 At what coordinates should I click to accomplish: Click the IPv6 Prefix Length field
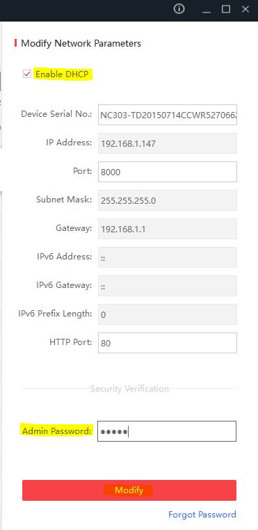(x=168, y=314)
